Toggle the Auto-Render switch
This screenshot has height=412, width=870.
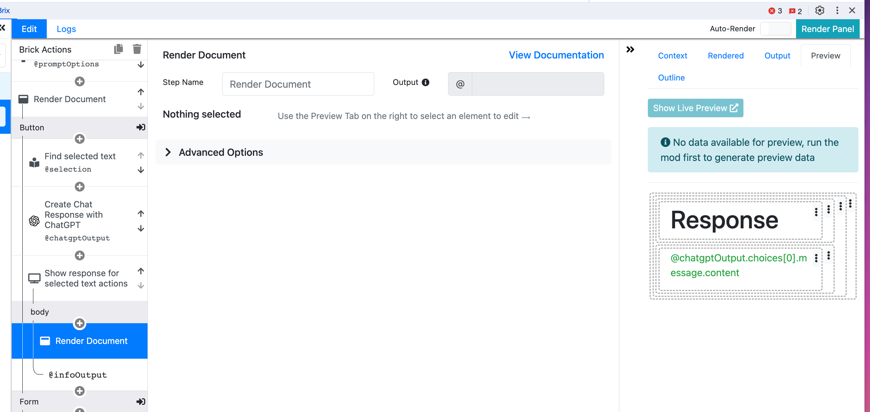click(775, 29)
